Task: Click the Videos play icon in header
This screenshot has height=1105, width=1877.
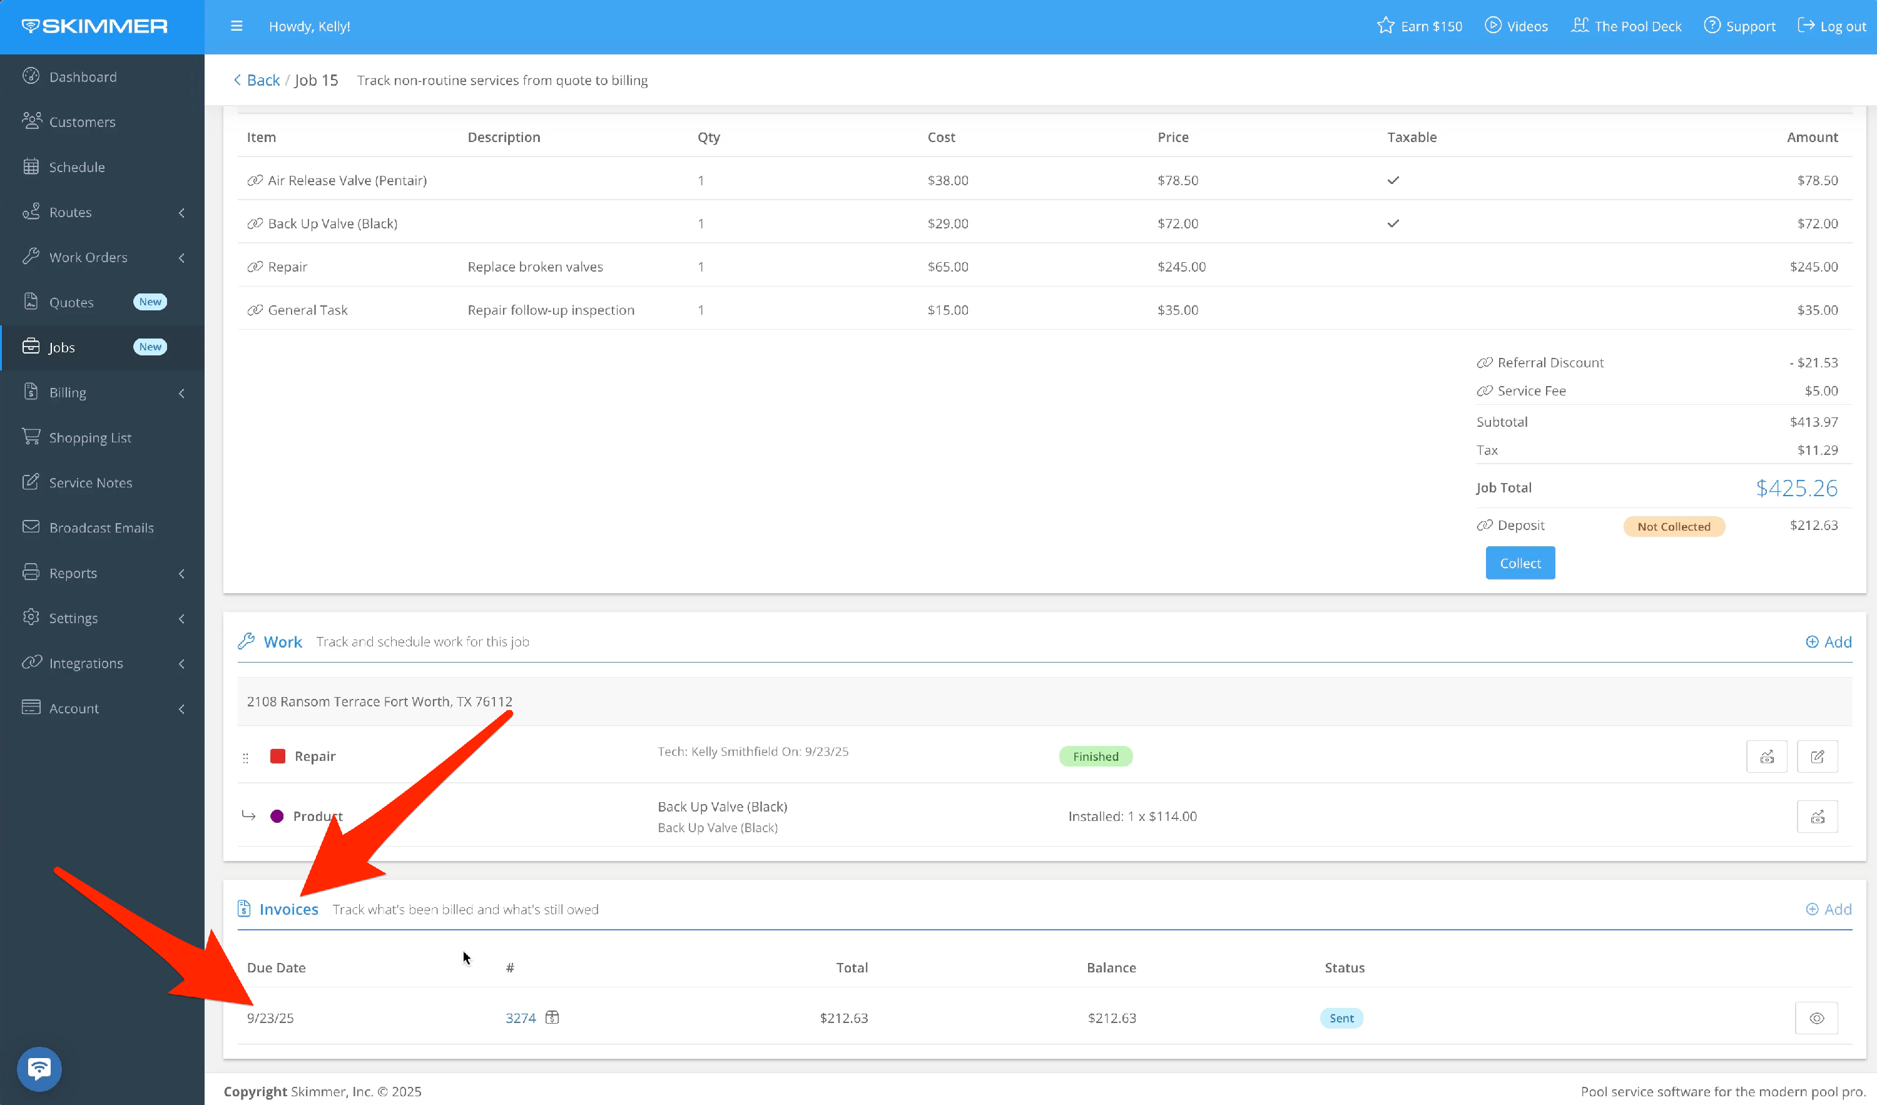Action: click(1493, 25)
